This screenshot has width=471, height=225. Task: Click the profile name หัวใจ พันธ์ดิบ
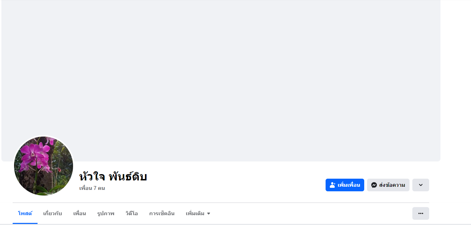point(113,177)
